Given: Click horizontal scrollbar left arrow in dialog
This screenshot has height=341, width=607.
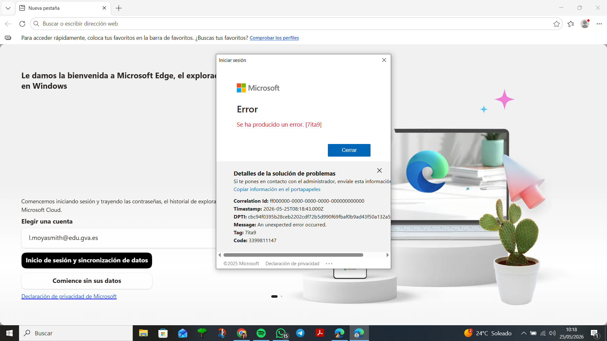Looking at the screenshot, I should (220, 255).
